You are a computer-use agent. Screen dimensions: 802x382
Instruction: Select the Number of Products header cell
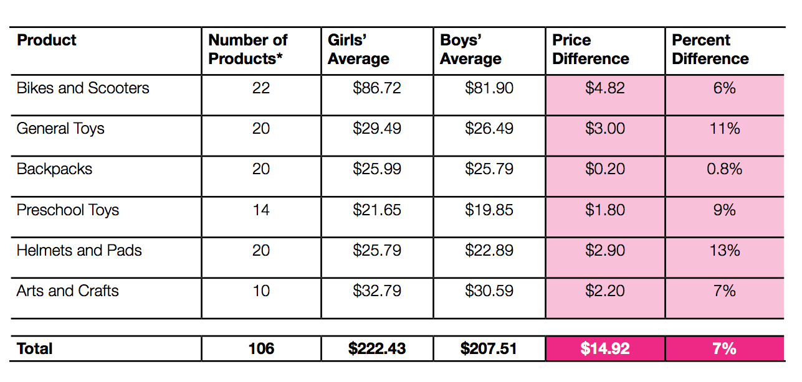click(x=248, y=50)
